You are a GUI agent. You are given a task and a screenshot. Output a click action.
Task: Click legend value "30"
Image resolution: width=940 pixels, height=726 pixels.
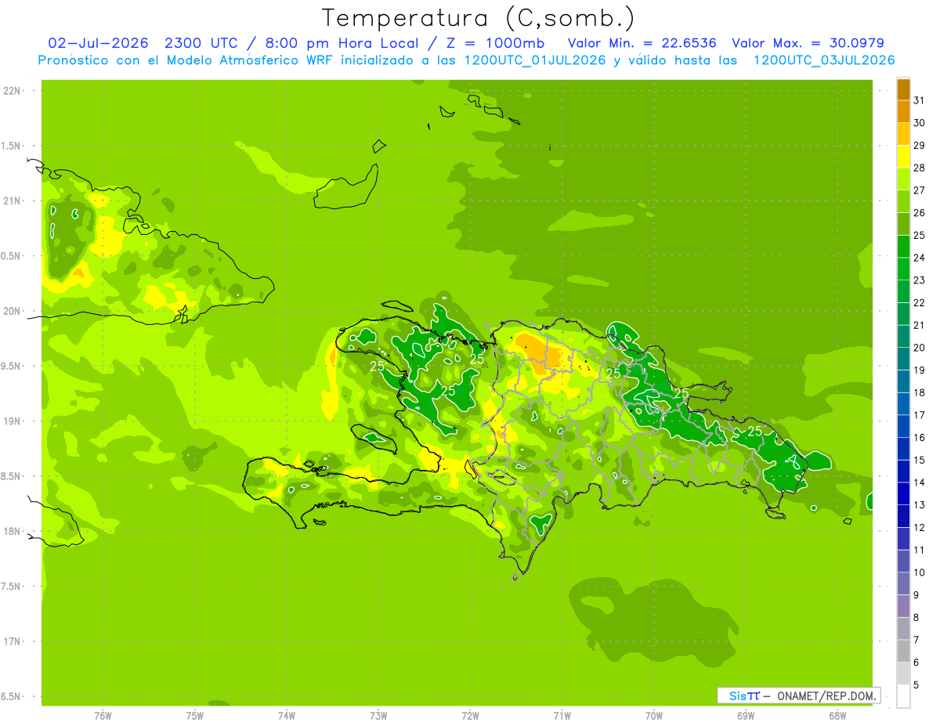click(920, 123)
